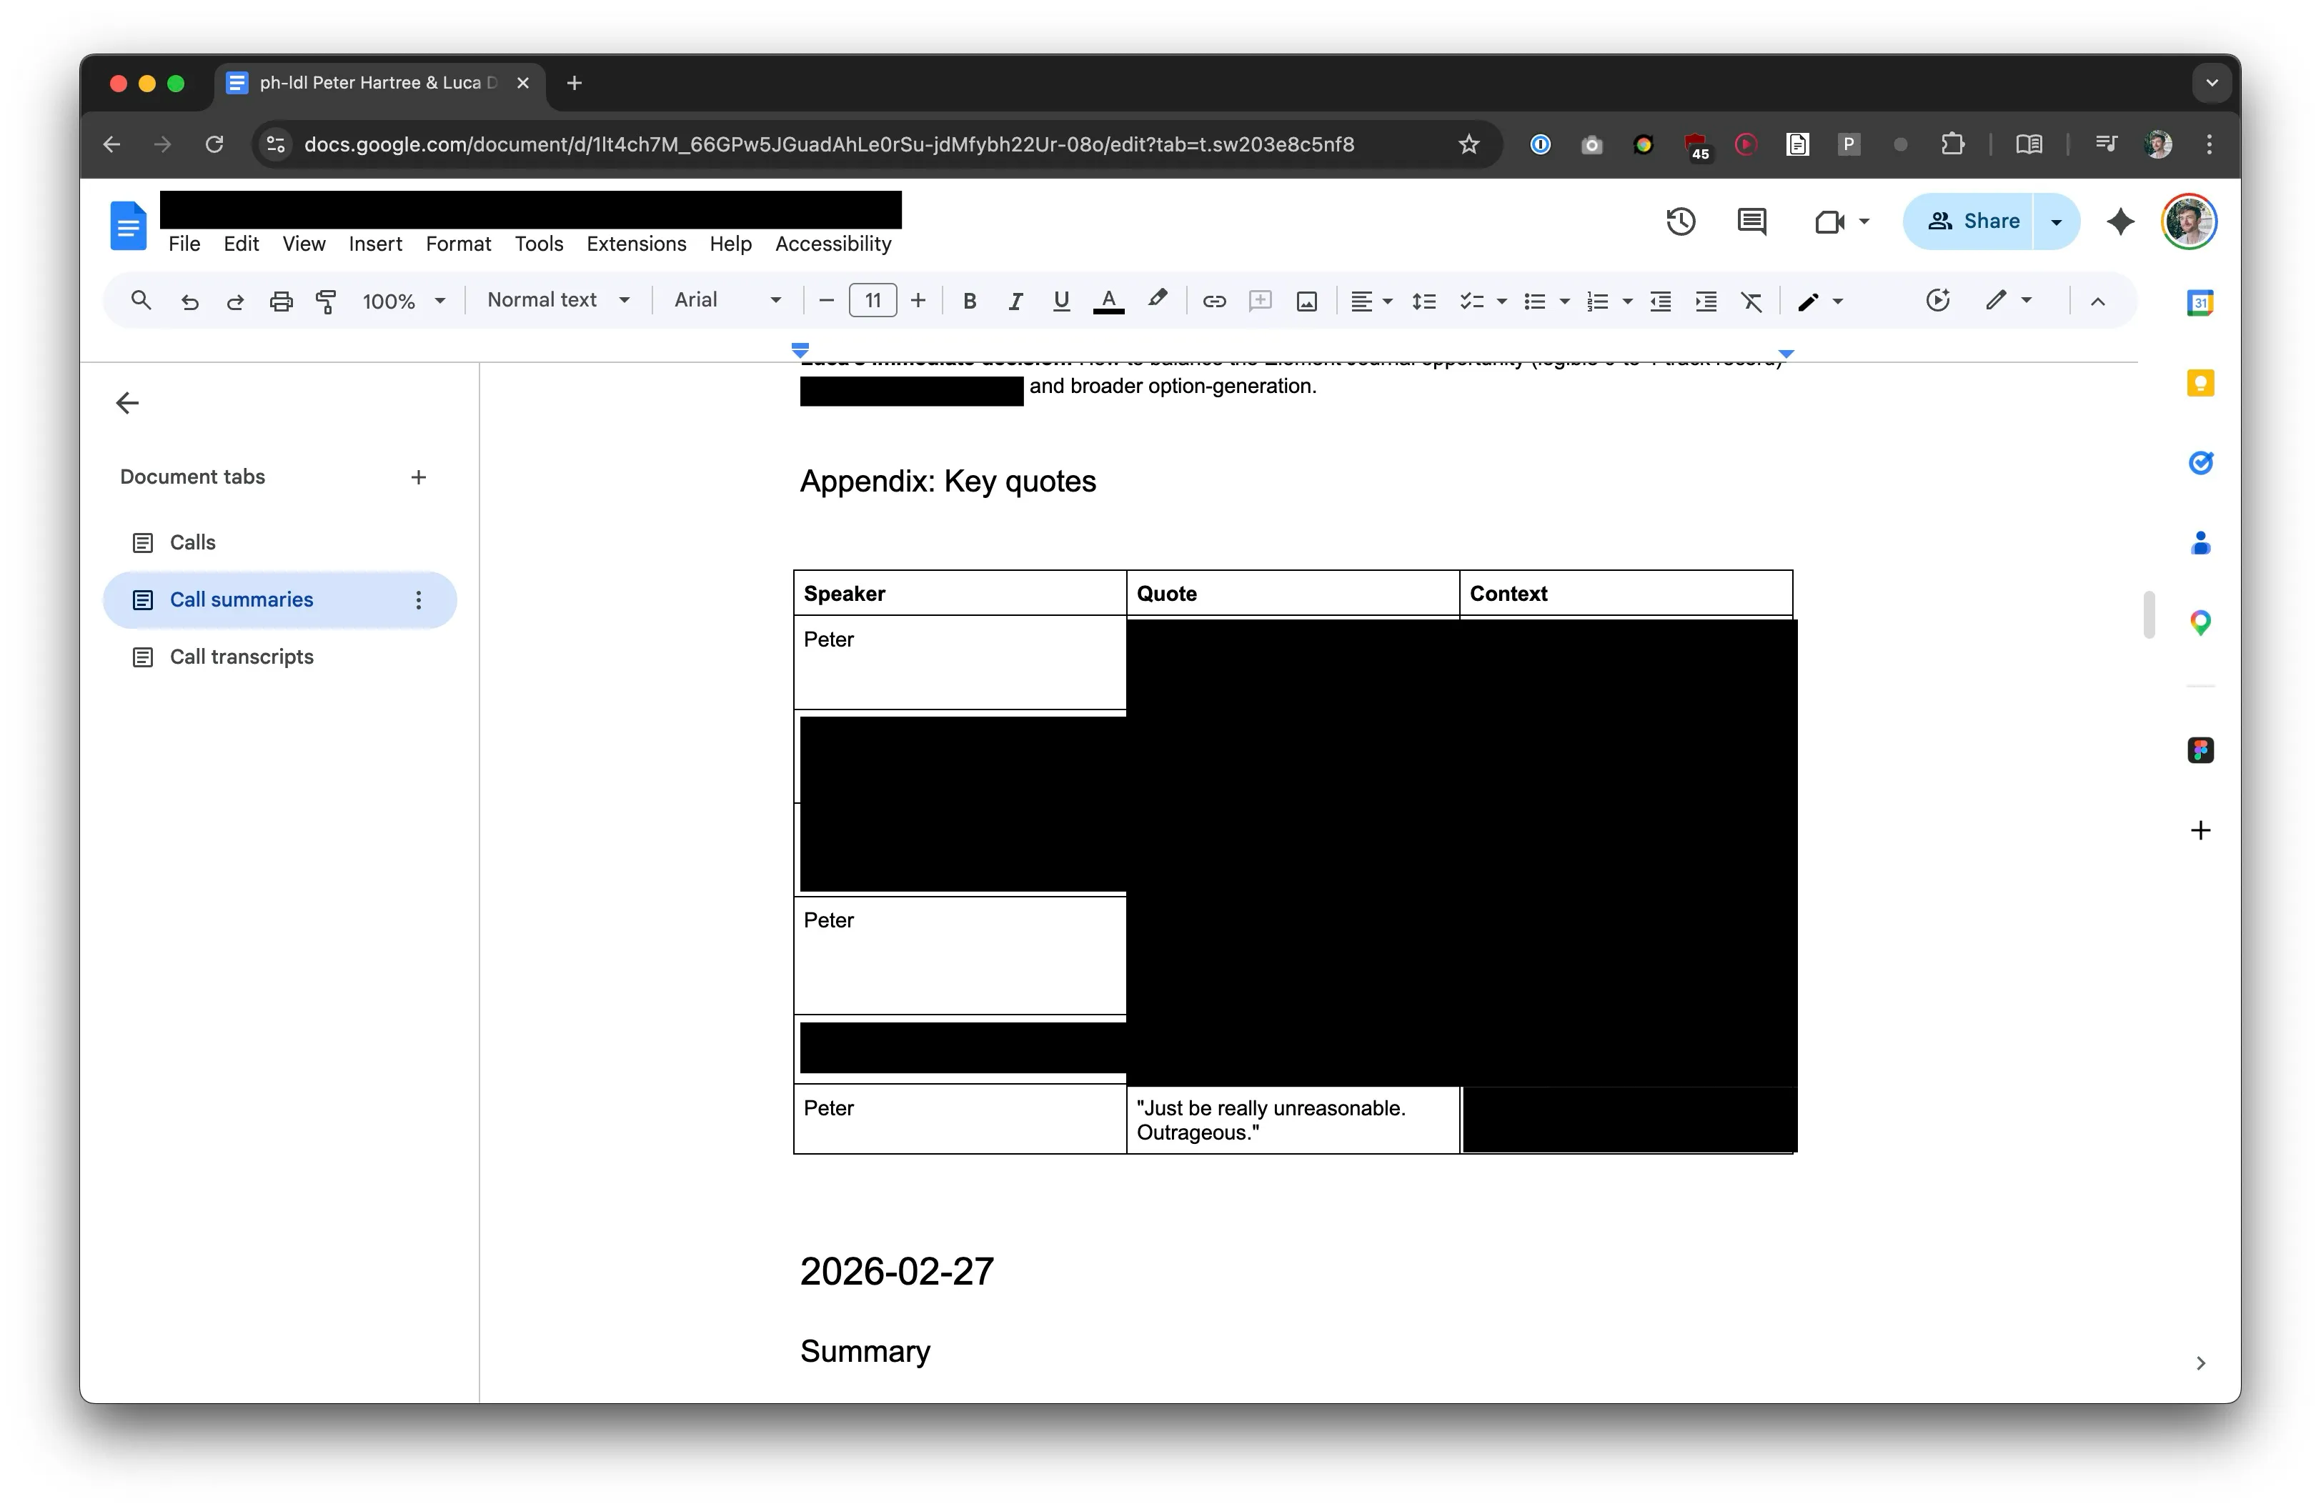
Task: Add a comment
Action: pos(1260,300)
